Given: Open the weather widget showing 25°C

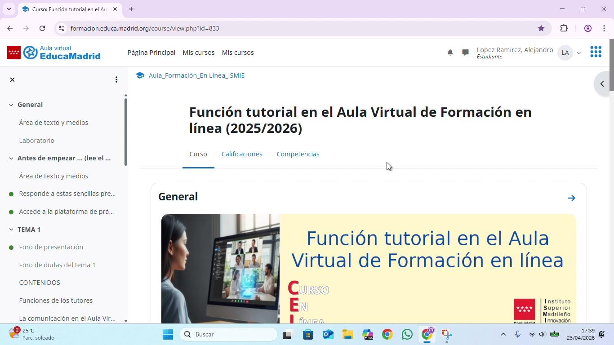Looking at the screenshot, I should pos(31,334).
